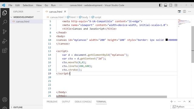Click the editor minimap preview
Image resolution: width=194 pixels, height=109 pixels.
[184, 23]
